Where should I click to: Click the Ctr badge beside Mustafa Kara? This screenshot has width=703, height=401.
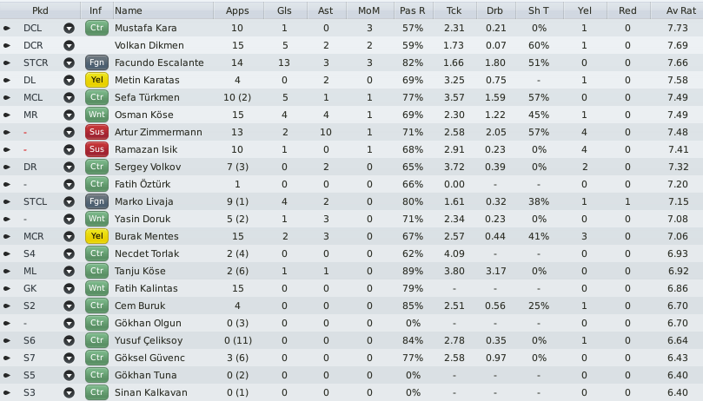[x=96, y=28]
